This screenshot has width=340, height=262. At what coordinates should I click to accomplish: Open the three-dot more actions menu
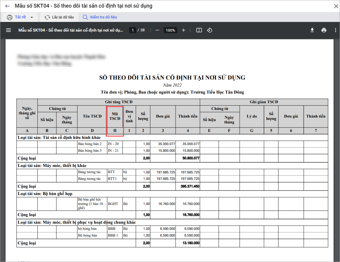tap(335, 30)
